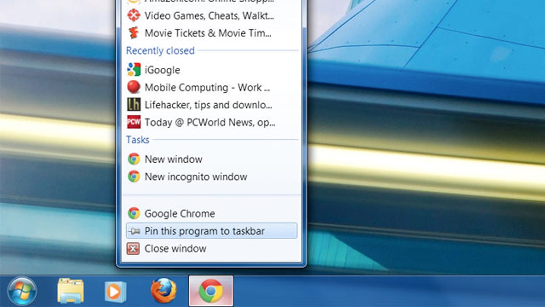Launch Firefox from the taskbar
The width and height of the screenshot is (545, 307).
[163, 291]
